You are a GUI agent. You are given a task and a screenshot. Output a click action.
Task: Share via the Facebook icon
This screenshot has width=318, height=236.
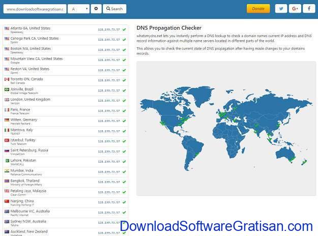tap(309, 9)
